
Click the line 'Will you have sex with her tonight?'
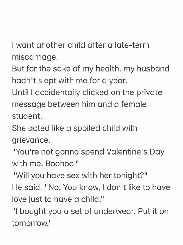click(79, 176)
